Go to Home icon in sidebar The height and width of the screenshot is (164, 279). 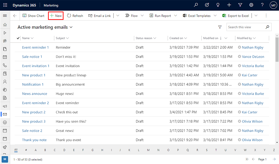[x=5, y=25]
